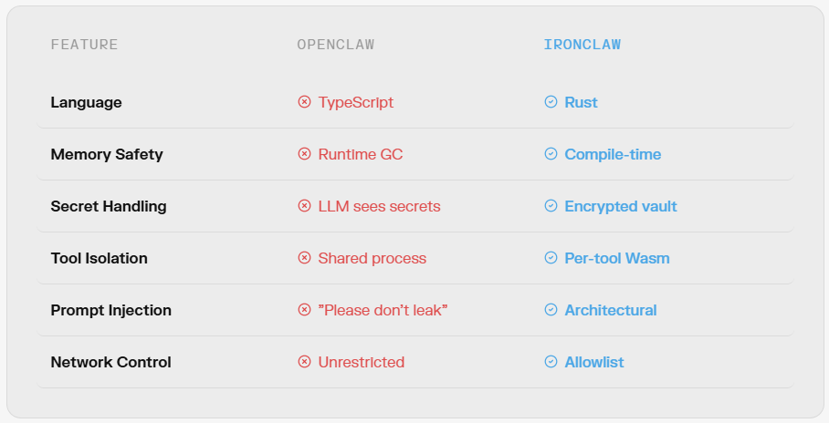829x423 pixels.
Task: Click the red X beside "Please don't leak"
Action: [304, 310]
